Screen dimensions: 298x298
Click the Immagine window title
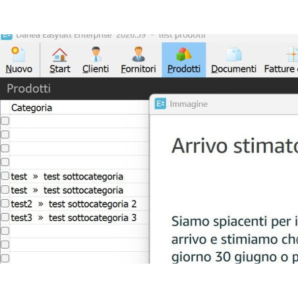pyautogui.click(x=189, y=104)
